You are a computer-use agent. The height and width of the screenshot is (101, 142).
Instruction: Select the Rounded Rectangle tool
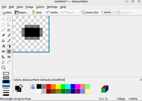pyautogui.click(x=3, y=51)
